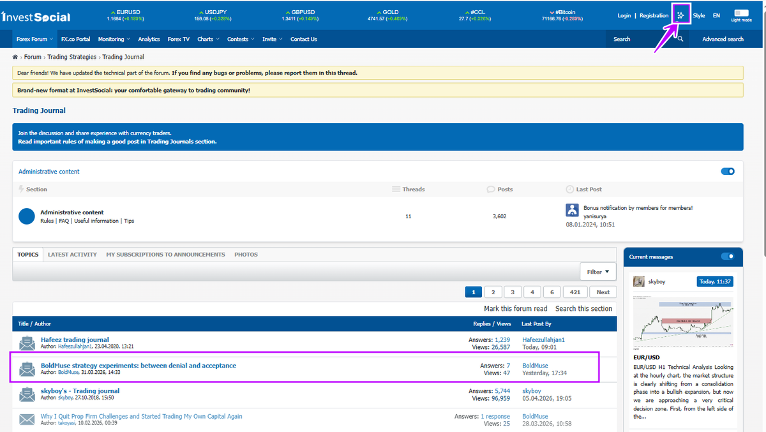
Task: Click the InvestSocial logo
Action: (x=36, y=17)
